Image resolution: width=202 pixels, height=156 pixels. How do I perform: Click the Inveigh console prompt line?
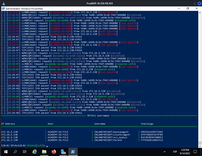coord(24,145)
